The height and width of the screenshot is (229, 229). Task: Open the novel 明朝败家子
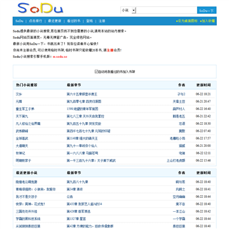click(x=24, y=160)
